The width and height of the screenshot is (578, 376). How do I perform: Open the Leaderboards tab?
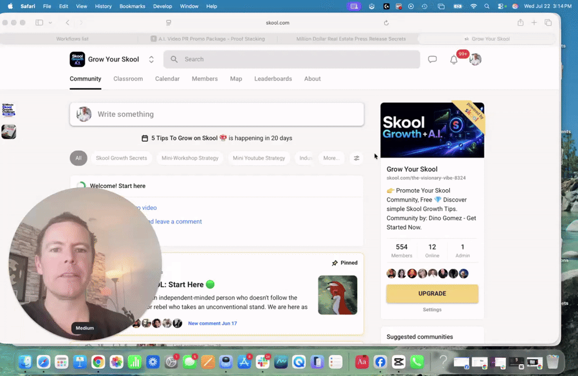(273, 79)
